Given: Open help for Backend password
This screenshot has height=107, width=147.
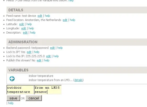Looking at the screenshot, I should coord(60,48).
